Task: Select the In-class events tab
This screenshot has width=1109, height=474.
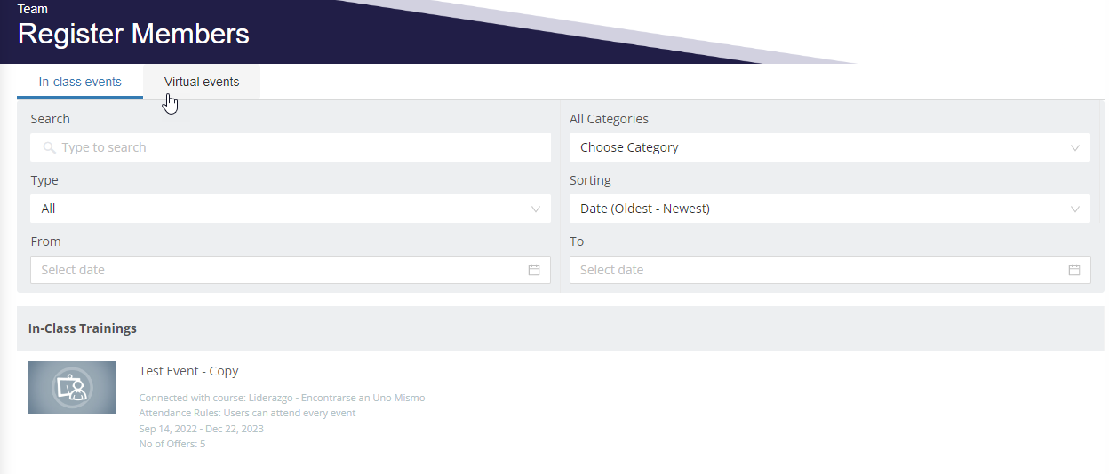Action: (80, 82)
